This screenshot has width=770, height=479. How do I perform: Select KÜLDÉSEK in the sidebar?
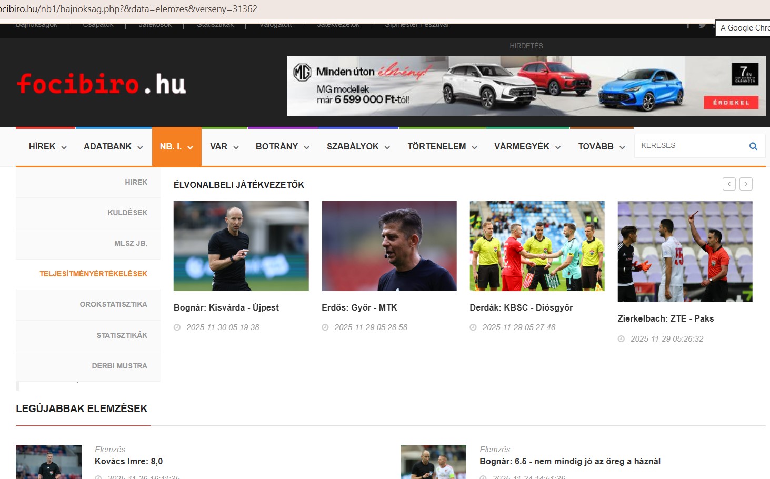tap(127, 213)
